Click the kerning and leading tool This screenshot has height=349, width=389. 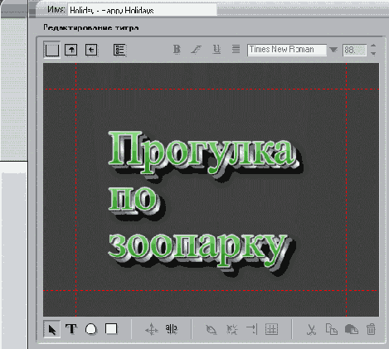pos(172,329)
